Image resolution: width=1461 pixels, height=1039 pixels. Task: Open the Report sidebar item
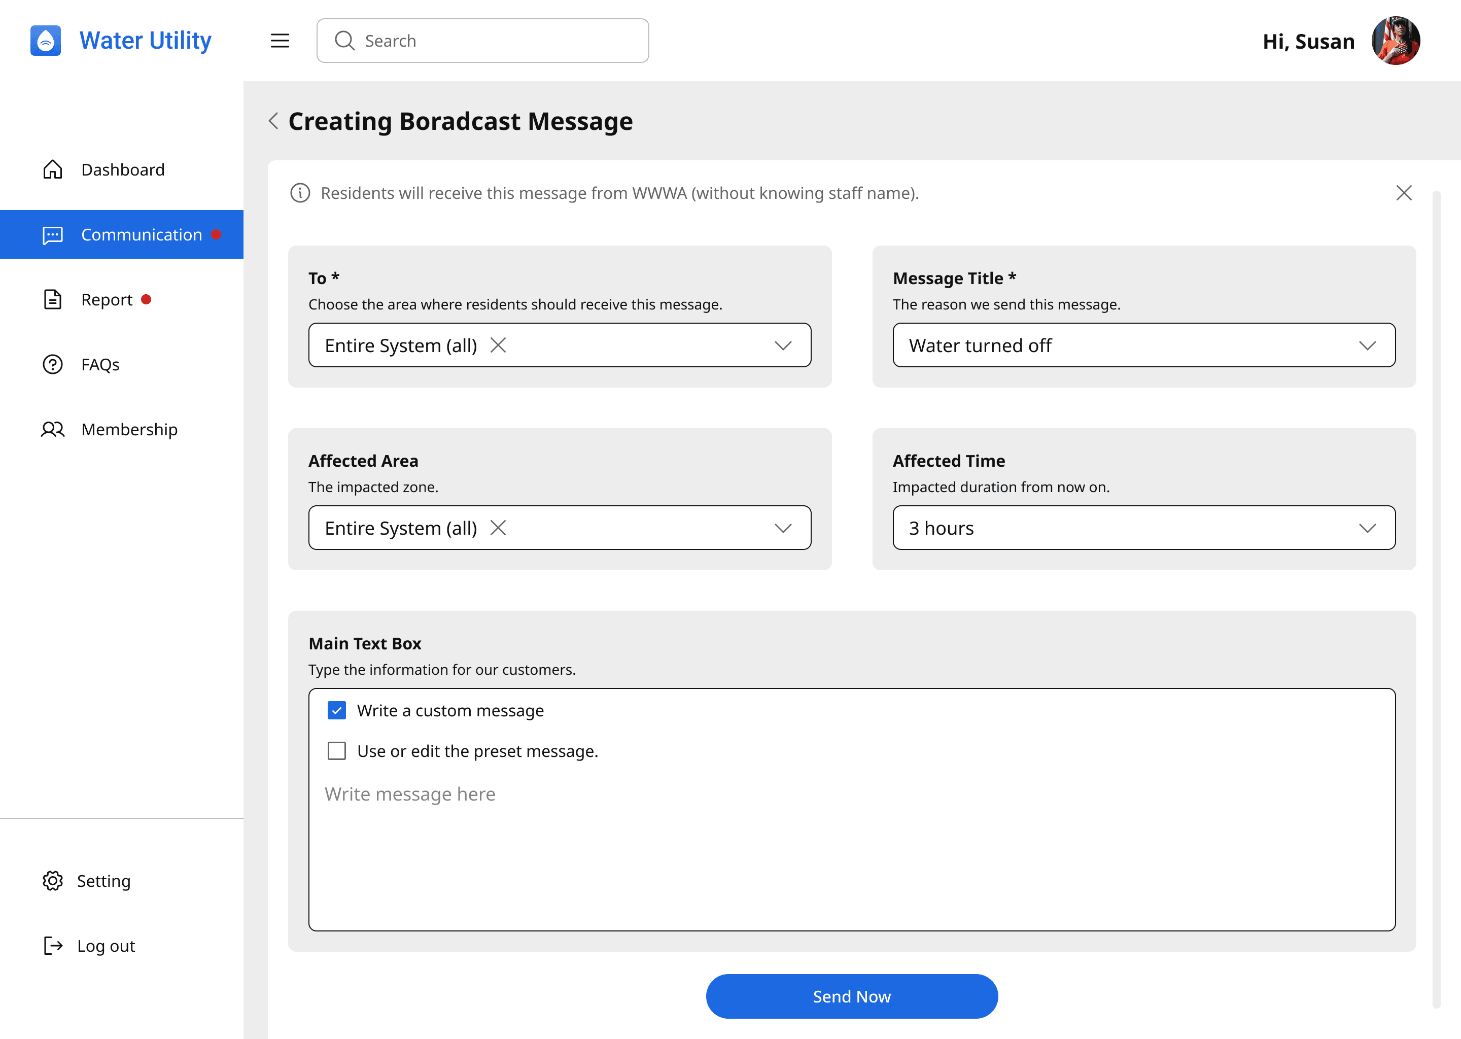click(x=106, y=299)
